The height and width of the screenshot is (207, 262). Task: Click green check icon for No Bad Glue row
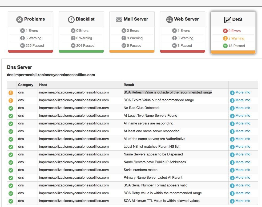click(11, 108)
